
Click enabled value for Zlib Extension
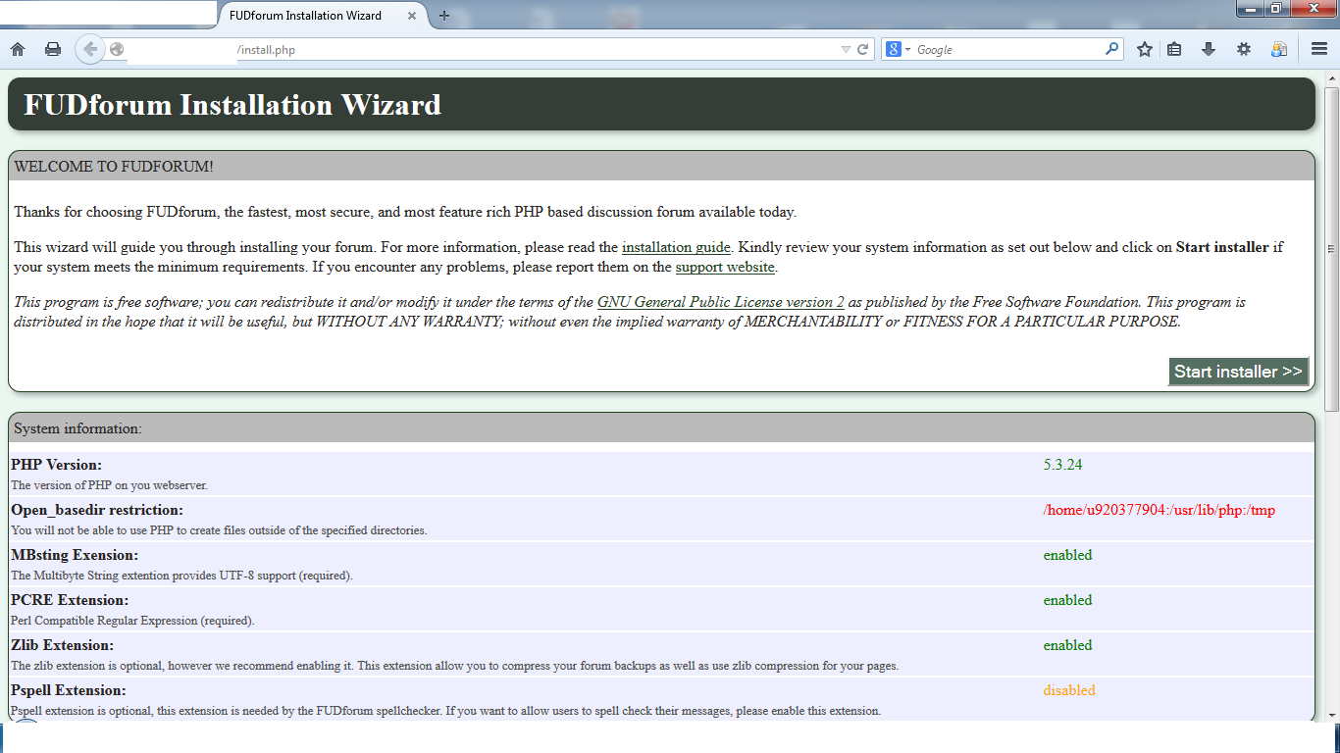(1067, 645)
